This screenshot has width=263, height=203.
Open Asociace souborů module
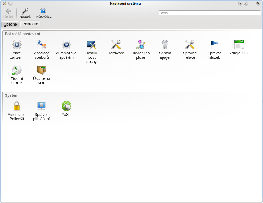click(42, 49)
